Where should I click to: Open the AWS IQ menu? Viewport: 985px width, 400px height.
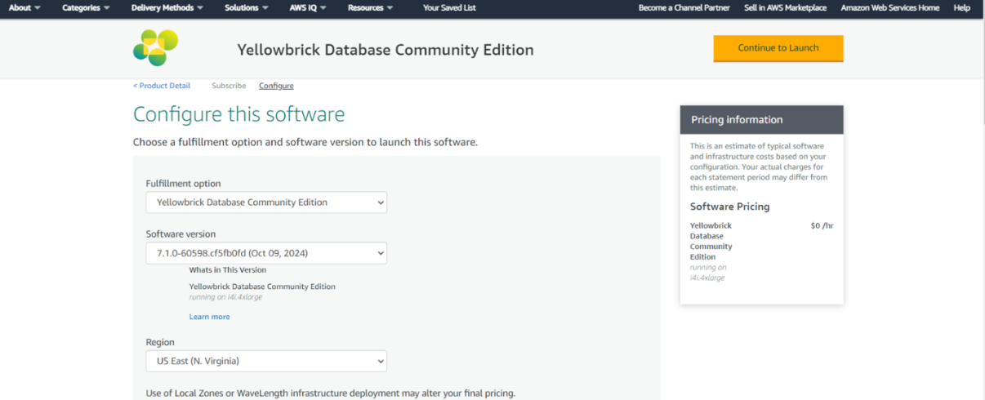click(306, 8)
